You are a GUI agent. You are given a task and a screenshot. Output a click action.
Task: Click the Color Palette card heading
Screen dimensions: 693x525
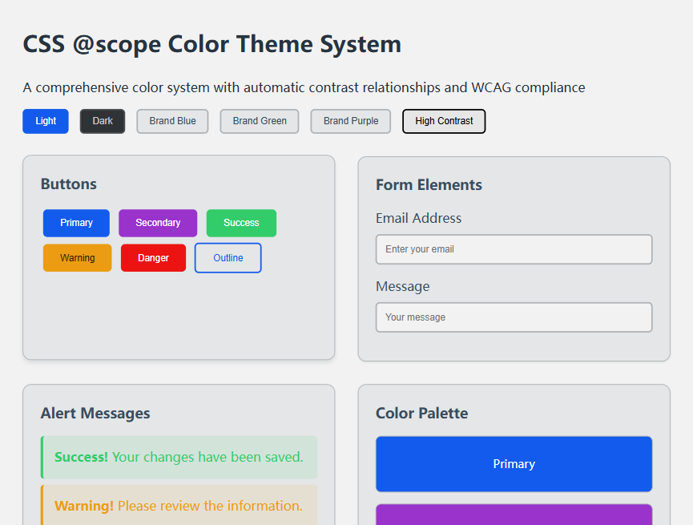[x=421, y=414]
